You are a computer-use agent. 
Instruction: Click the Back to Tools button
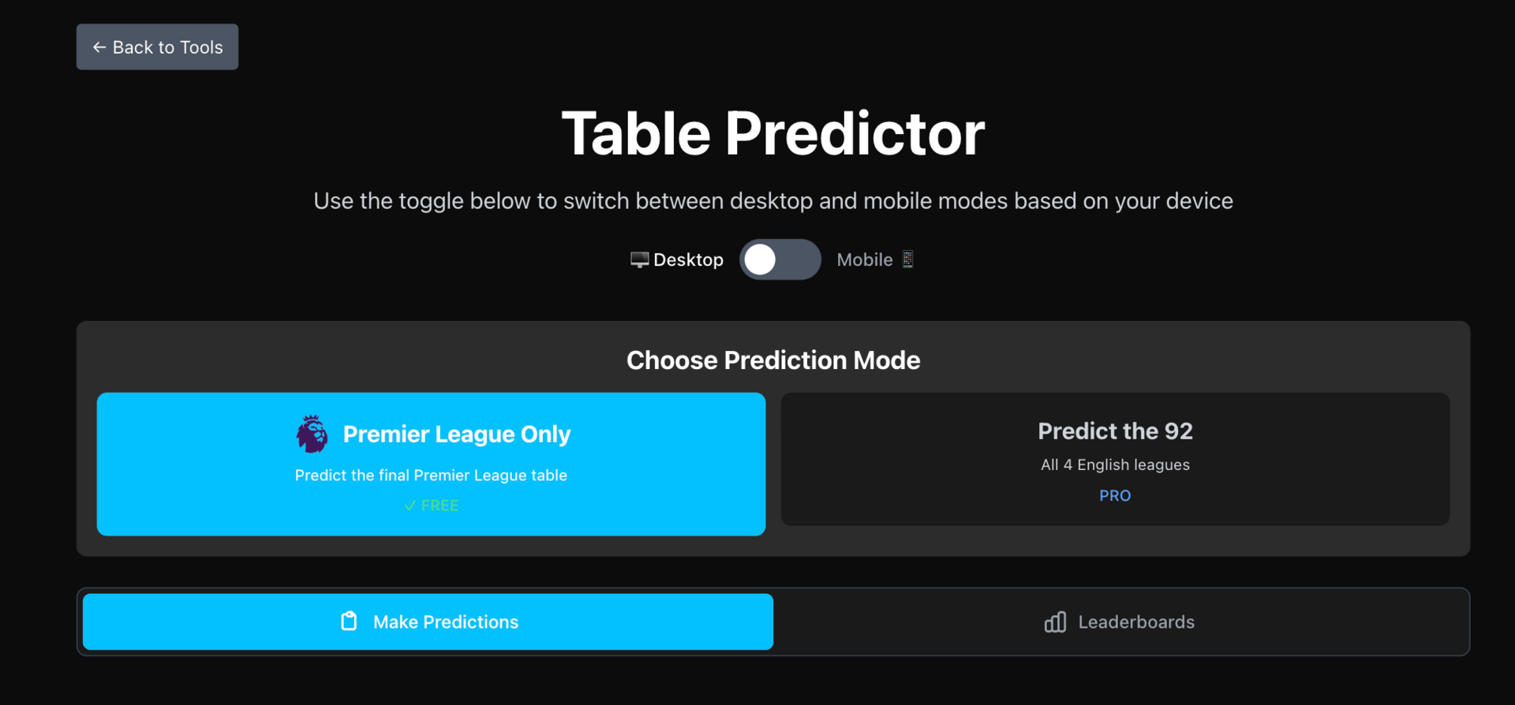[x=157, y=47]
